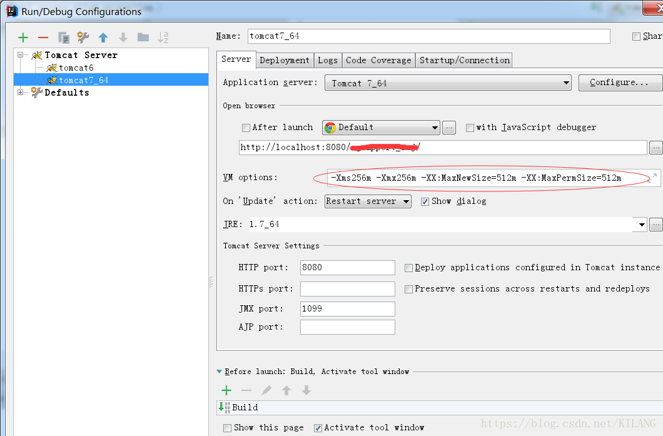Select the Build task in the Before launch list
663x436 pixels.
(440, 408)
